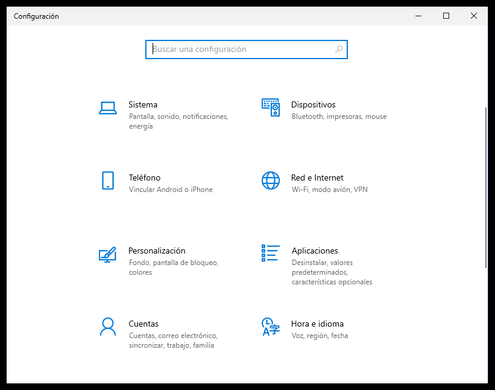Screen dimensions: 495x390
Task: Maximize the Configuración window
Action: click(446, 16)
